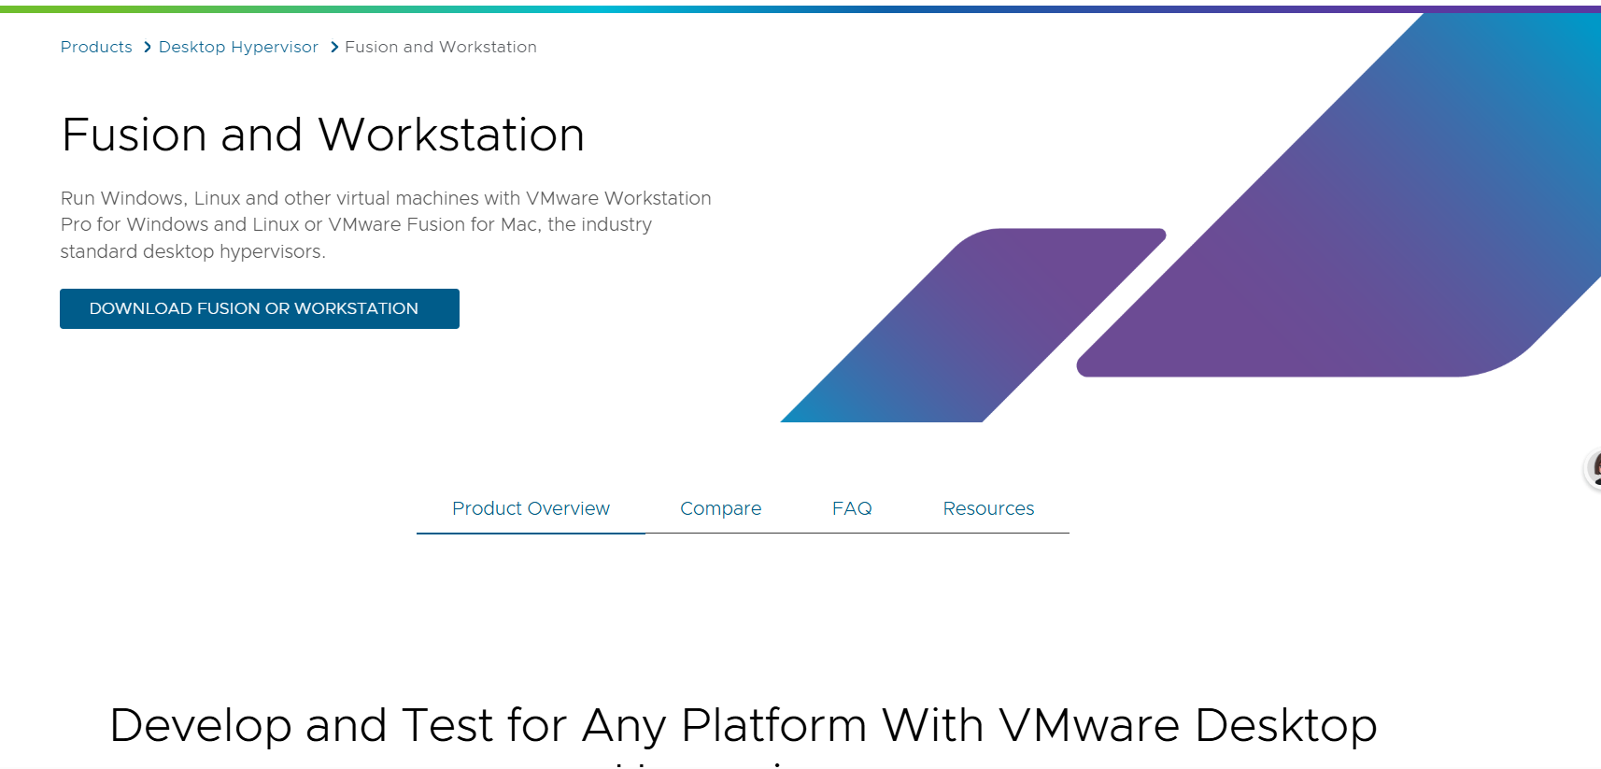Screen dimensions: 1601x769
Task: Click the paragraph starting 'Run Windows, Linux'
Action: pos(386,224)
